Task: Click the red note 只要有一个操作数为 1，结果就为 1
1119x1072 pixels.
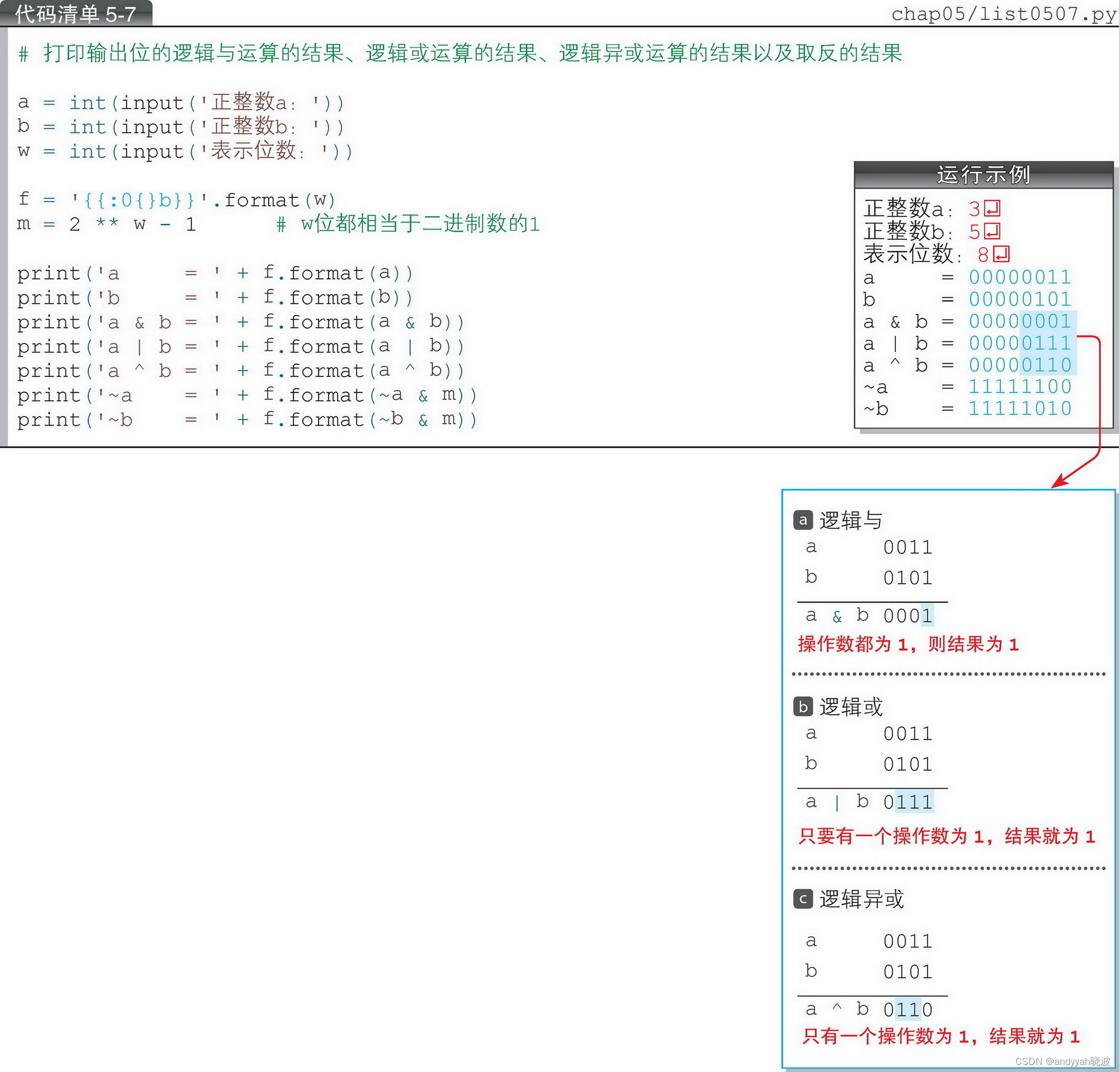Action: click(x=947, y=836)
